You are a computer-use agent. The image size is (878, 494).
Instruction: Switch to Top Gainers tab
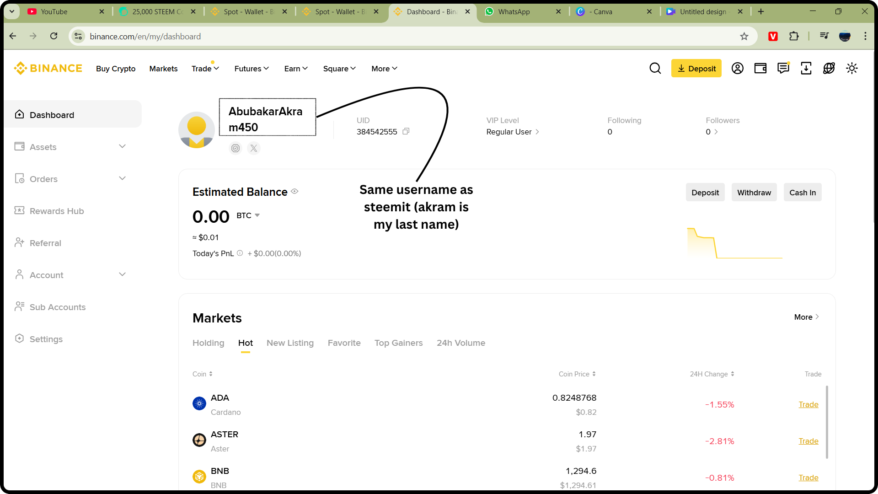[x=398, y=343]
